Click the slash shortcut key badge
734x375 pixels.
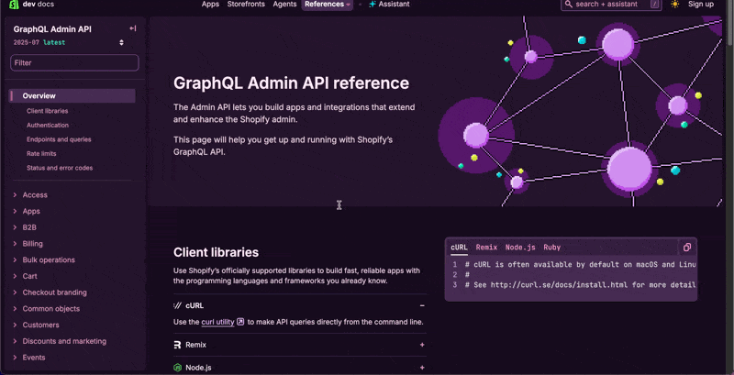pyautogui.click(x=655, y=5)
